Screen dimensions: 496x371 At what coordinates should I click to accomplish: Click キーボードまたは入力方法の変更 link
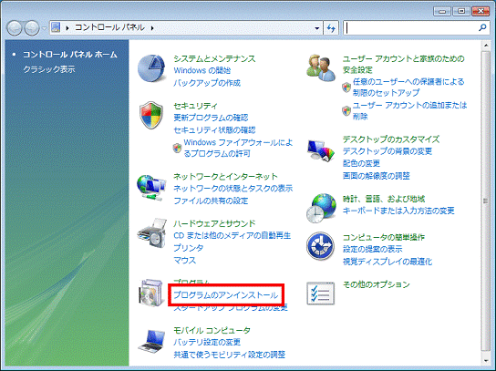[398, 211]
